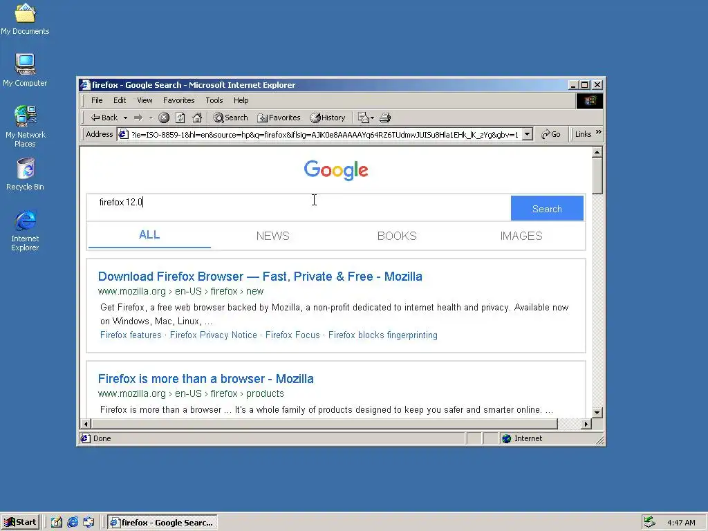This screenshot has height=531, width=708.
Task: Expand the address bar dropdown
Action: [528, 134]
